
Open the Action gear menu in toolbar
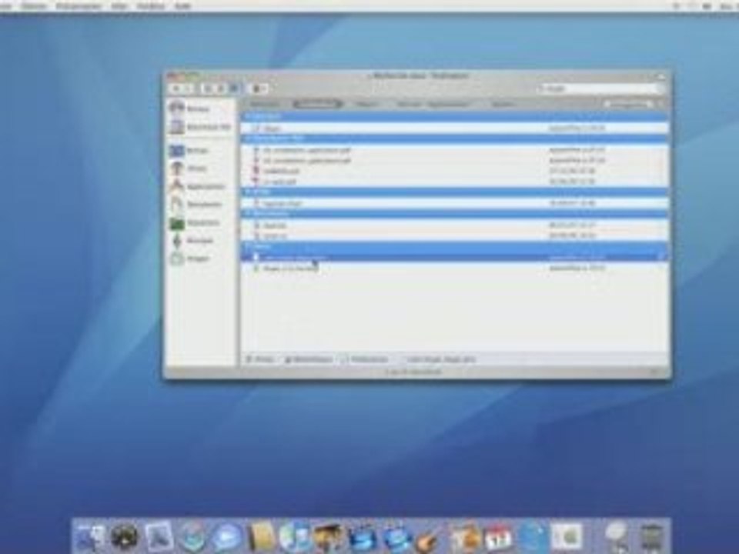259,88
